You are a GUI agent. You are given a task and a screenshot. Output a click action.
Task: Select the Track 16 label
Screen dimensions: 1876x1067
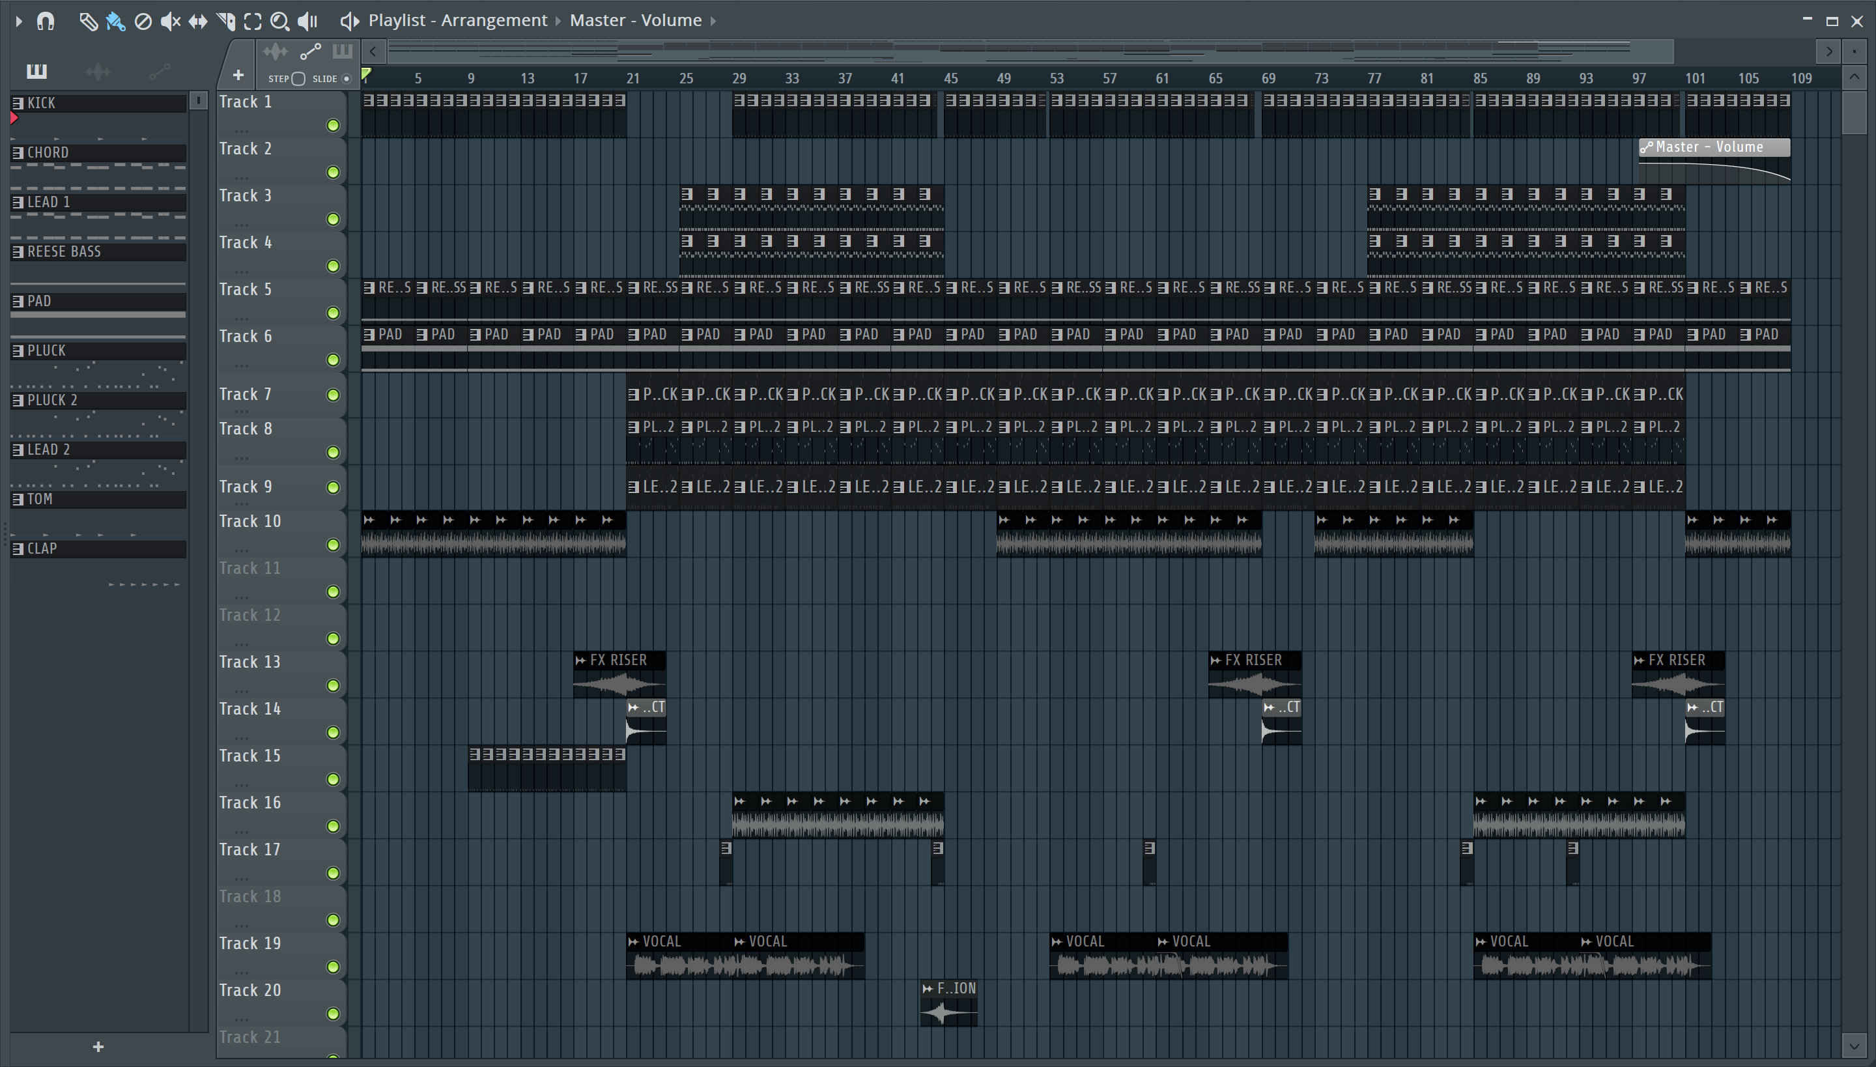[250, 803]
